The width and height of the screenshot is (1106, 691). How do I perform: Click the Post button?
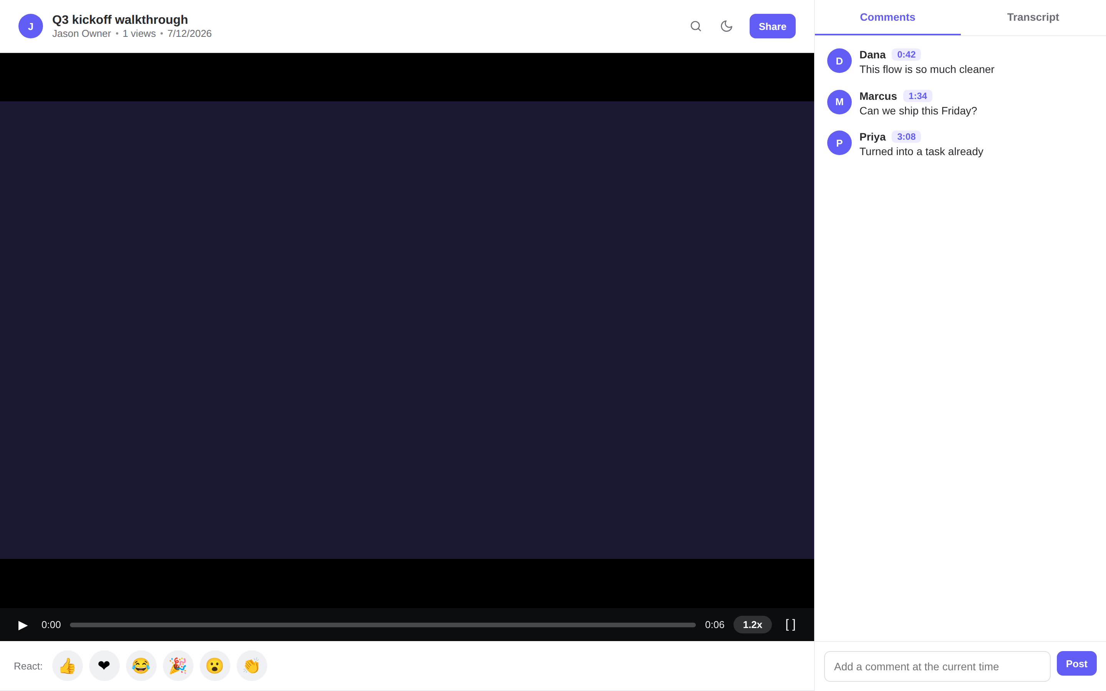click(x=1076, y=664)
